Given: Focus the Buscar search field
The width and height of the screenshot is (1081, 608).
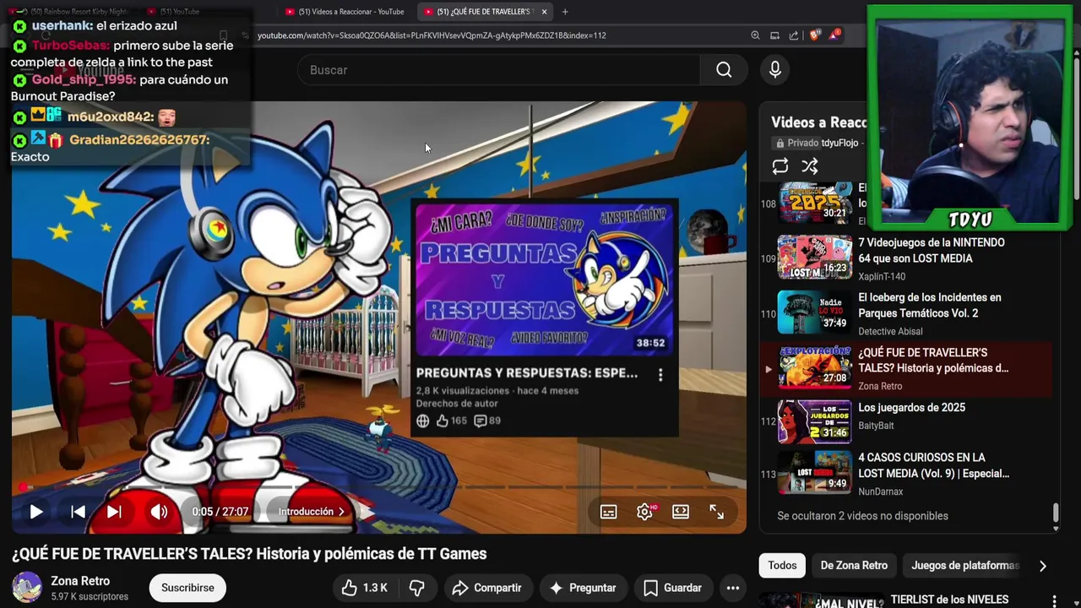Looking at the screenshot, I should (x=498, y=70).
